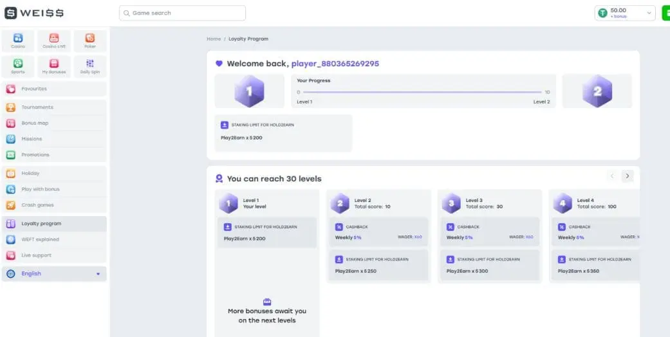The height and width of the screenshot is (337, 670).
Task: Click the Game search field
Action: pyautogui.click(x=182, y=13)
